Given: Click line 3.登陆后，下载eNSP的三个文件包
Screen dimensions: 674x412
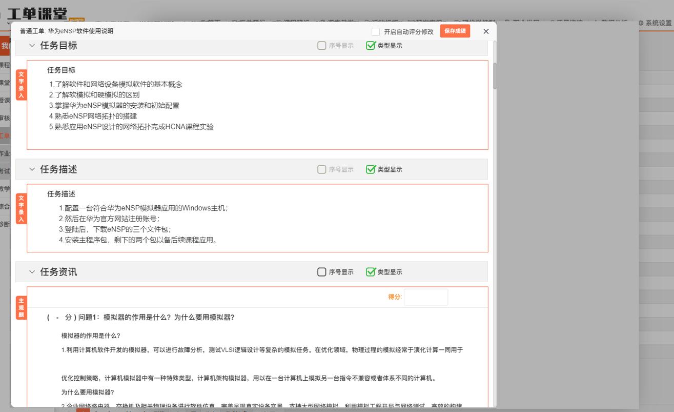Looking at the screenshot, I should point(115,229).
